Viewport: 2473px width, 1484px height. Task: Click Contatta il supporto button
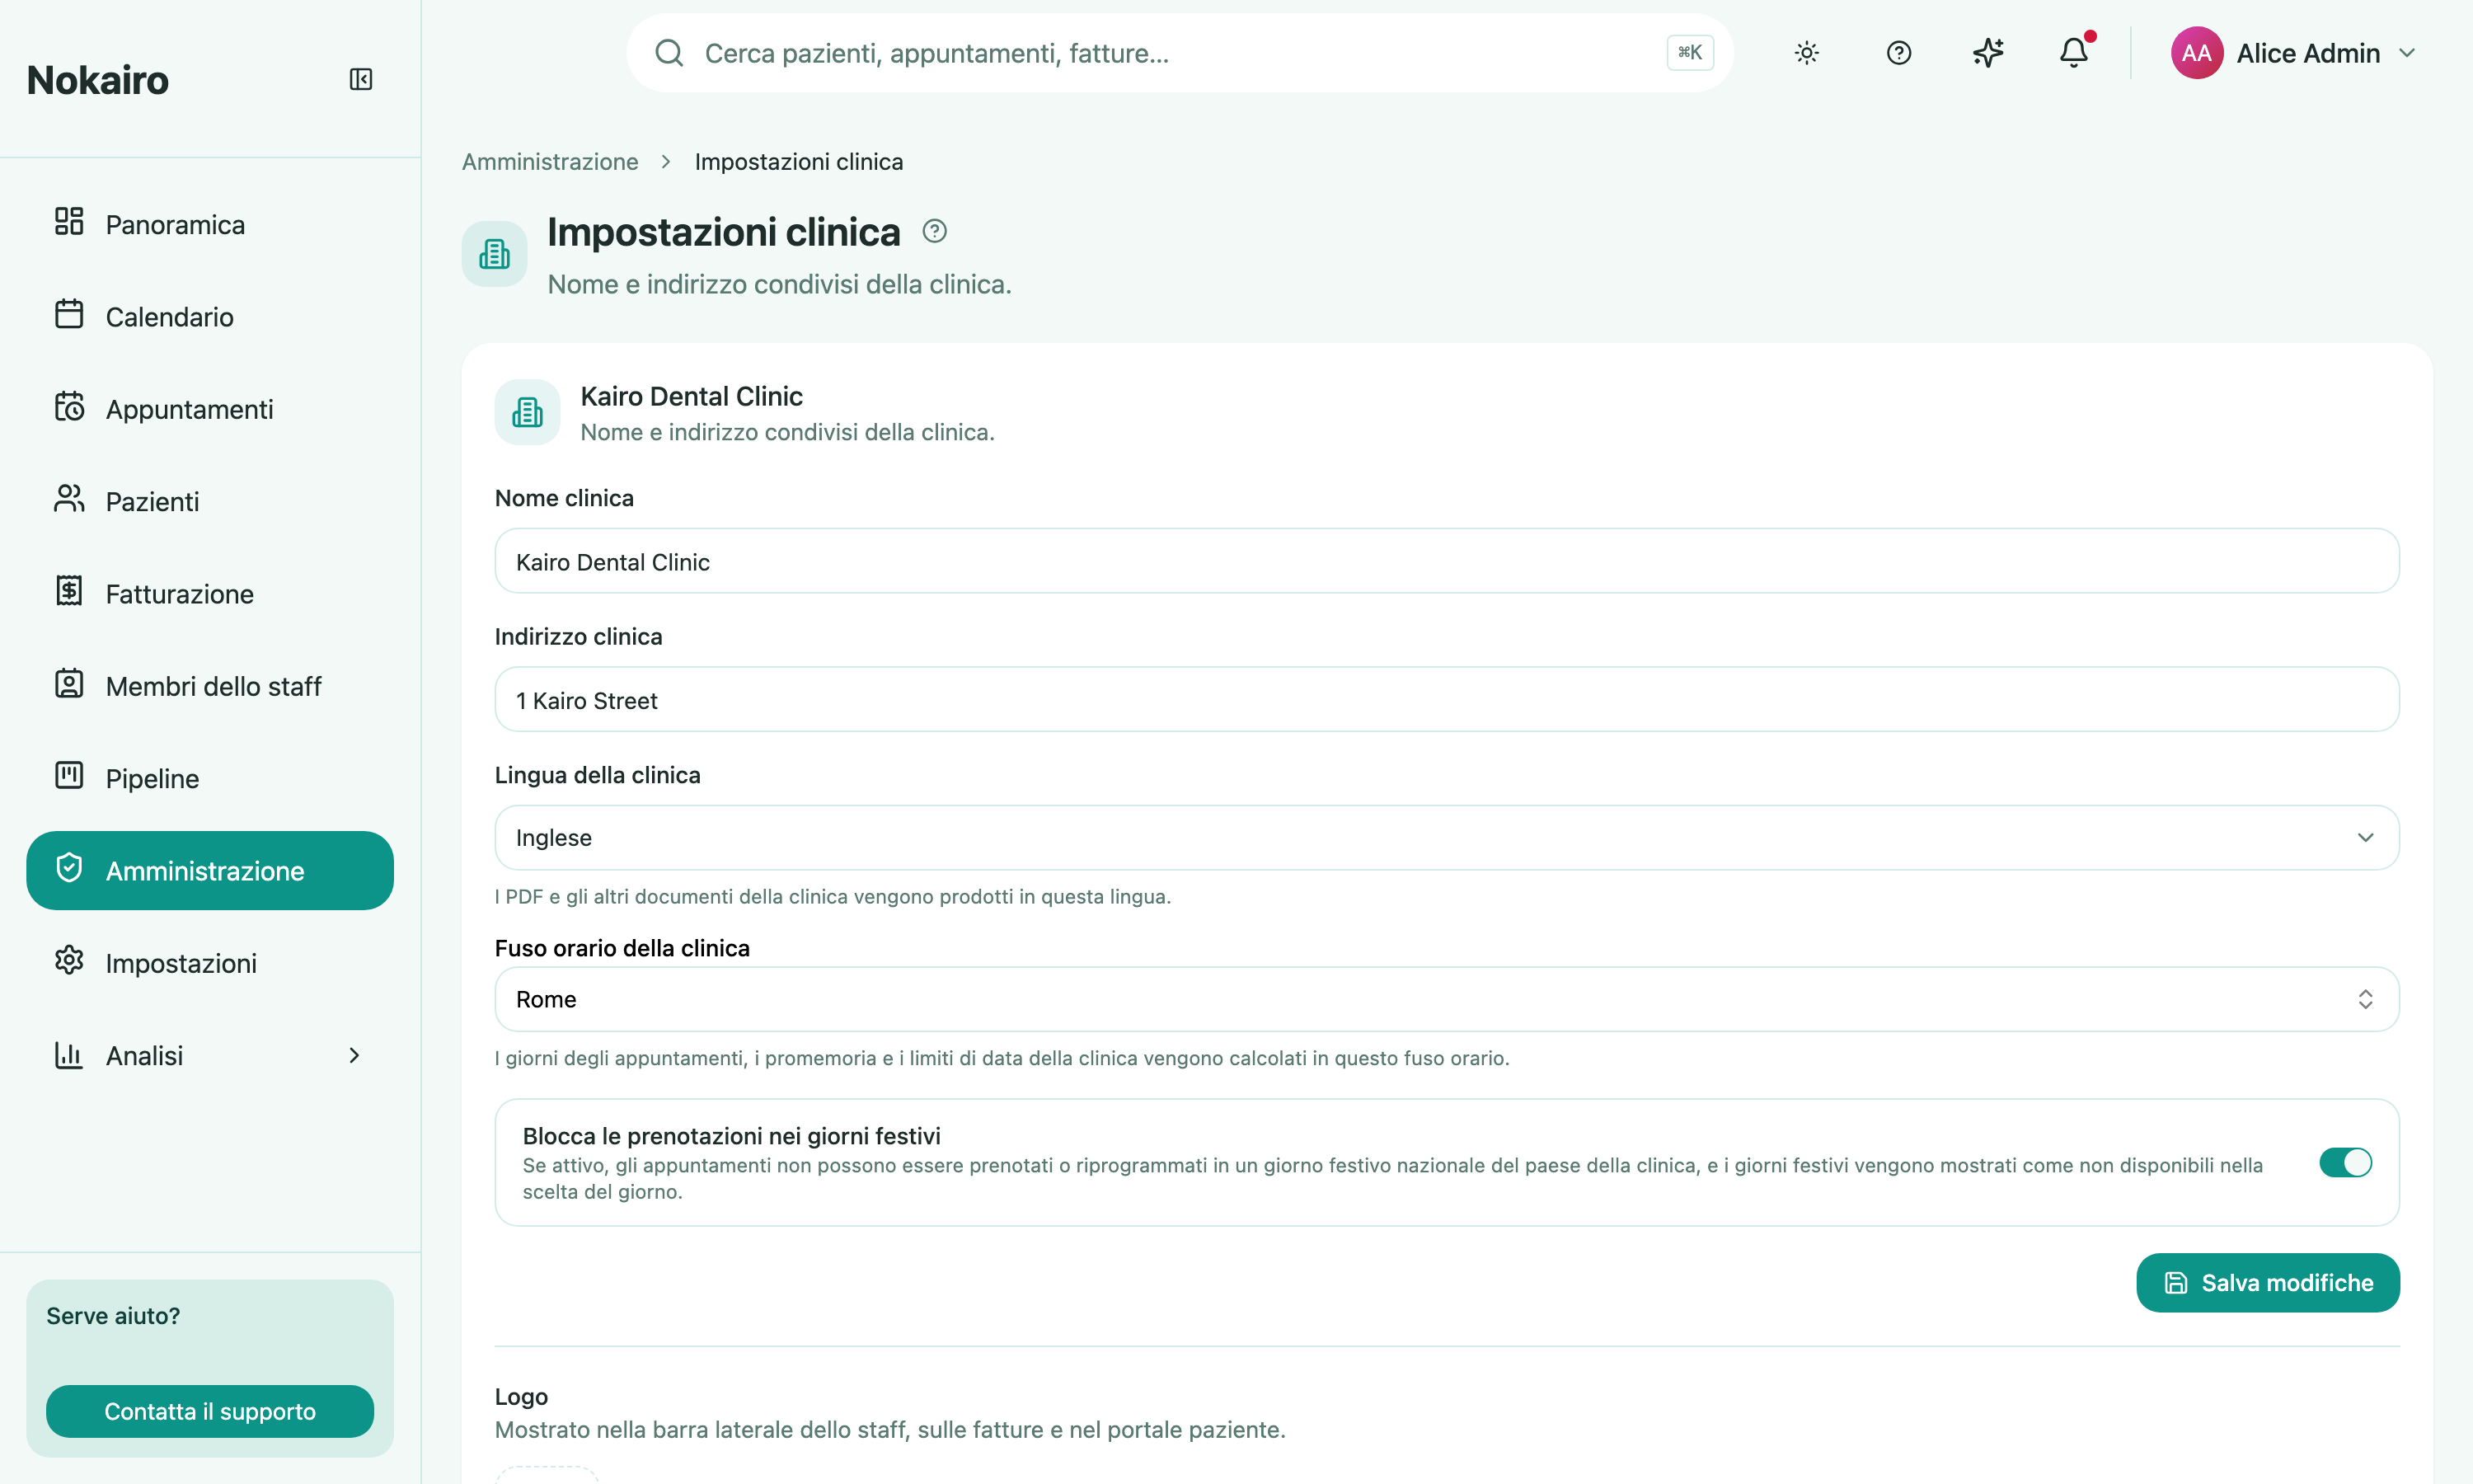(210, 1411)
